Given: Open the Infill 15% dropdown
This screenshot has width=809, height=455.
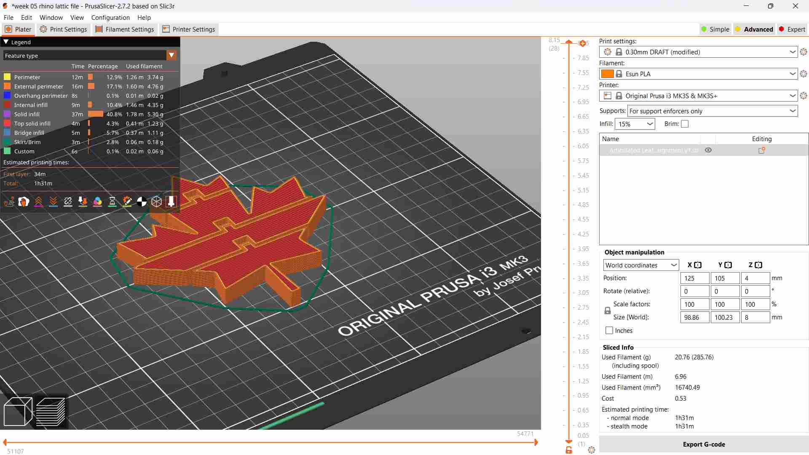Looking at the screenshot, I should (x=635, y=124).
